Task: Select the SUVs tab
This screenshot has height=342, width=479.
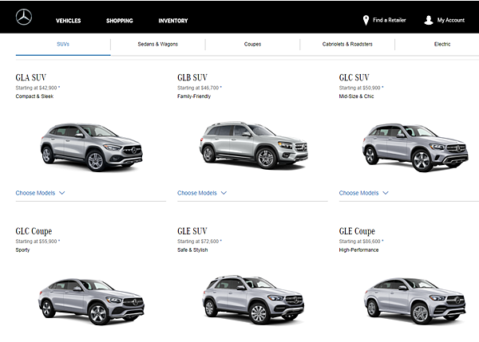Action: (63, 44)
